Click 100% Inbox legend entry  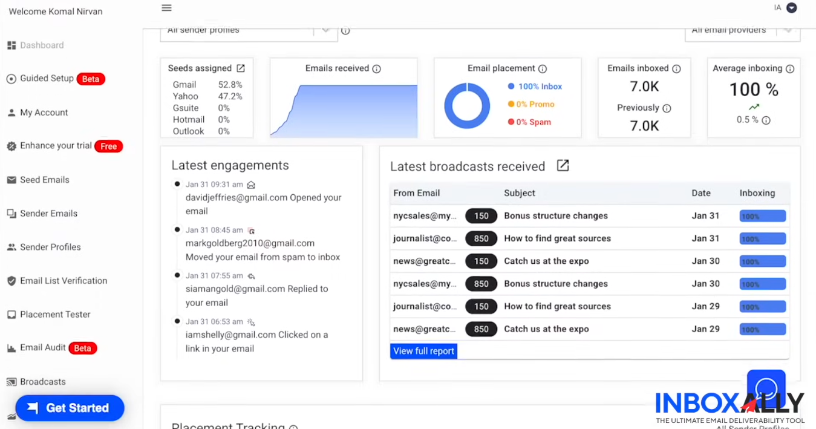tap(535, 87)
